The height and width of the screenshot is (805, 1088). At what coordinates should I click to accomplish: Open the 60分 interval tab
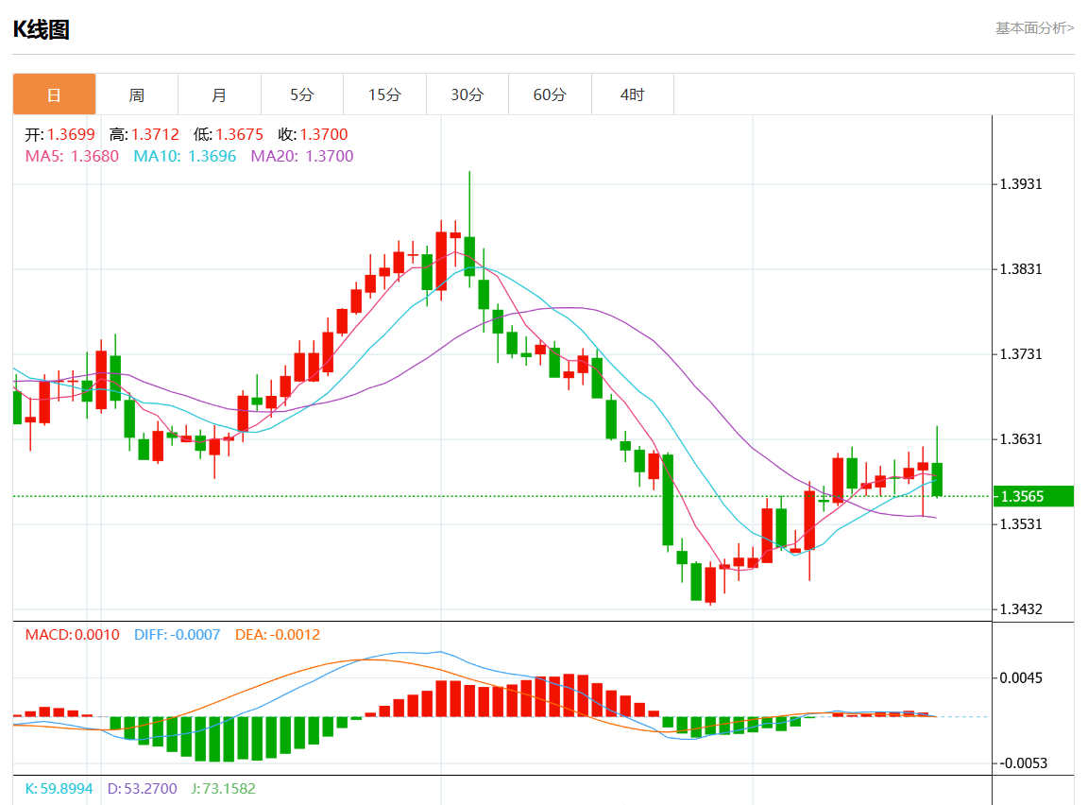point(550,94)
